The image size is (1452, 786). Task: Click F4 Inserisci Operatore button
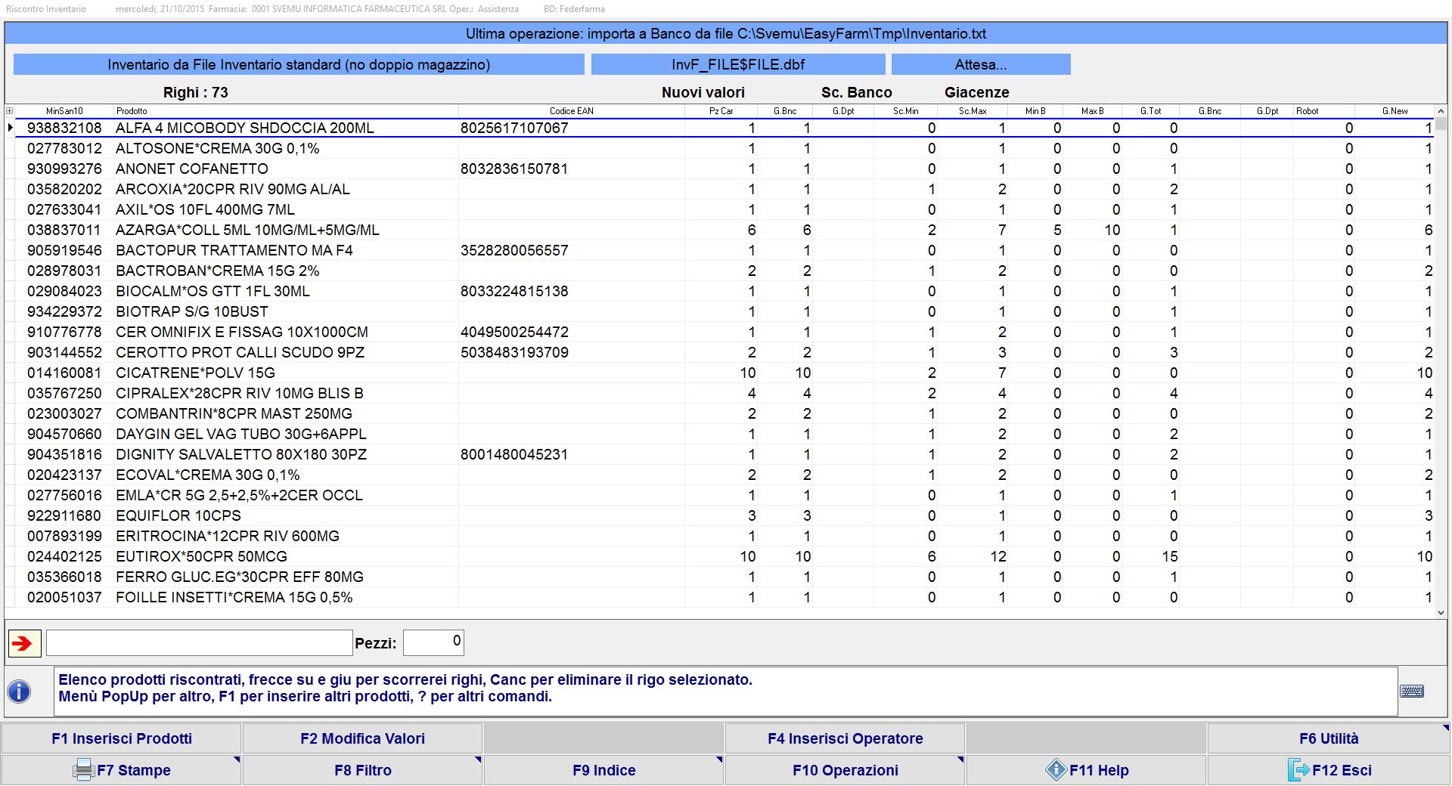pyautogui.click(x=845, y=738)
